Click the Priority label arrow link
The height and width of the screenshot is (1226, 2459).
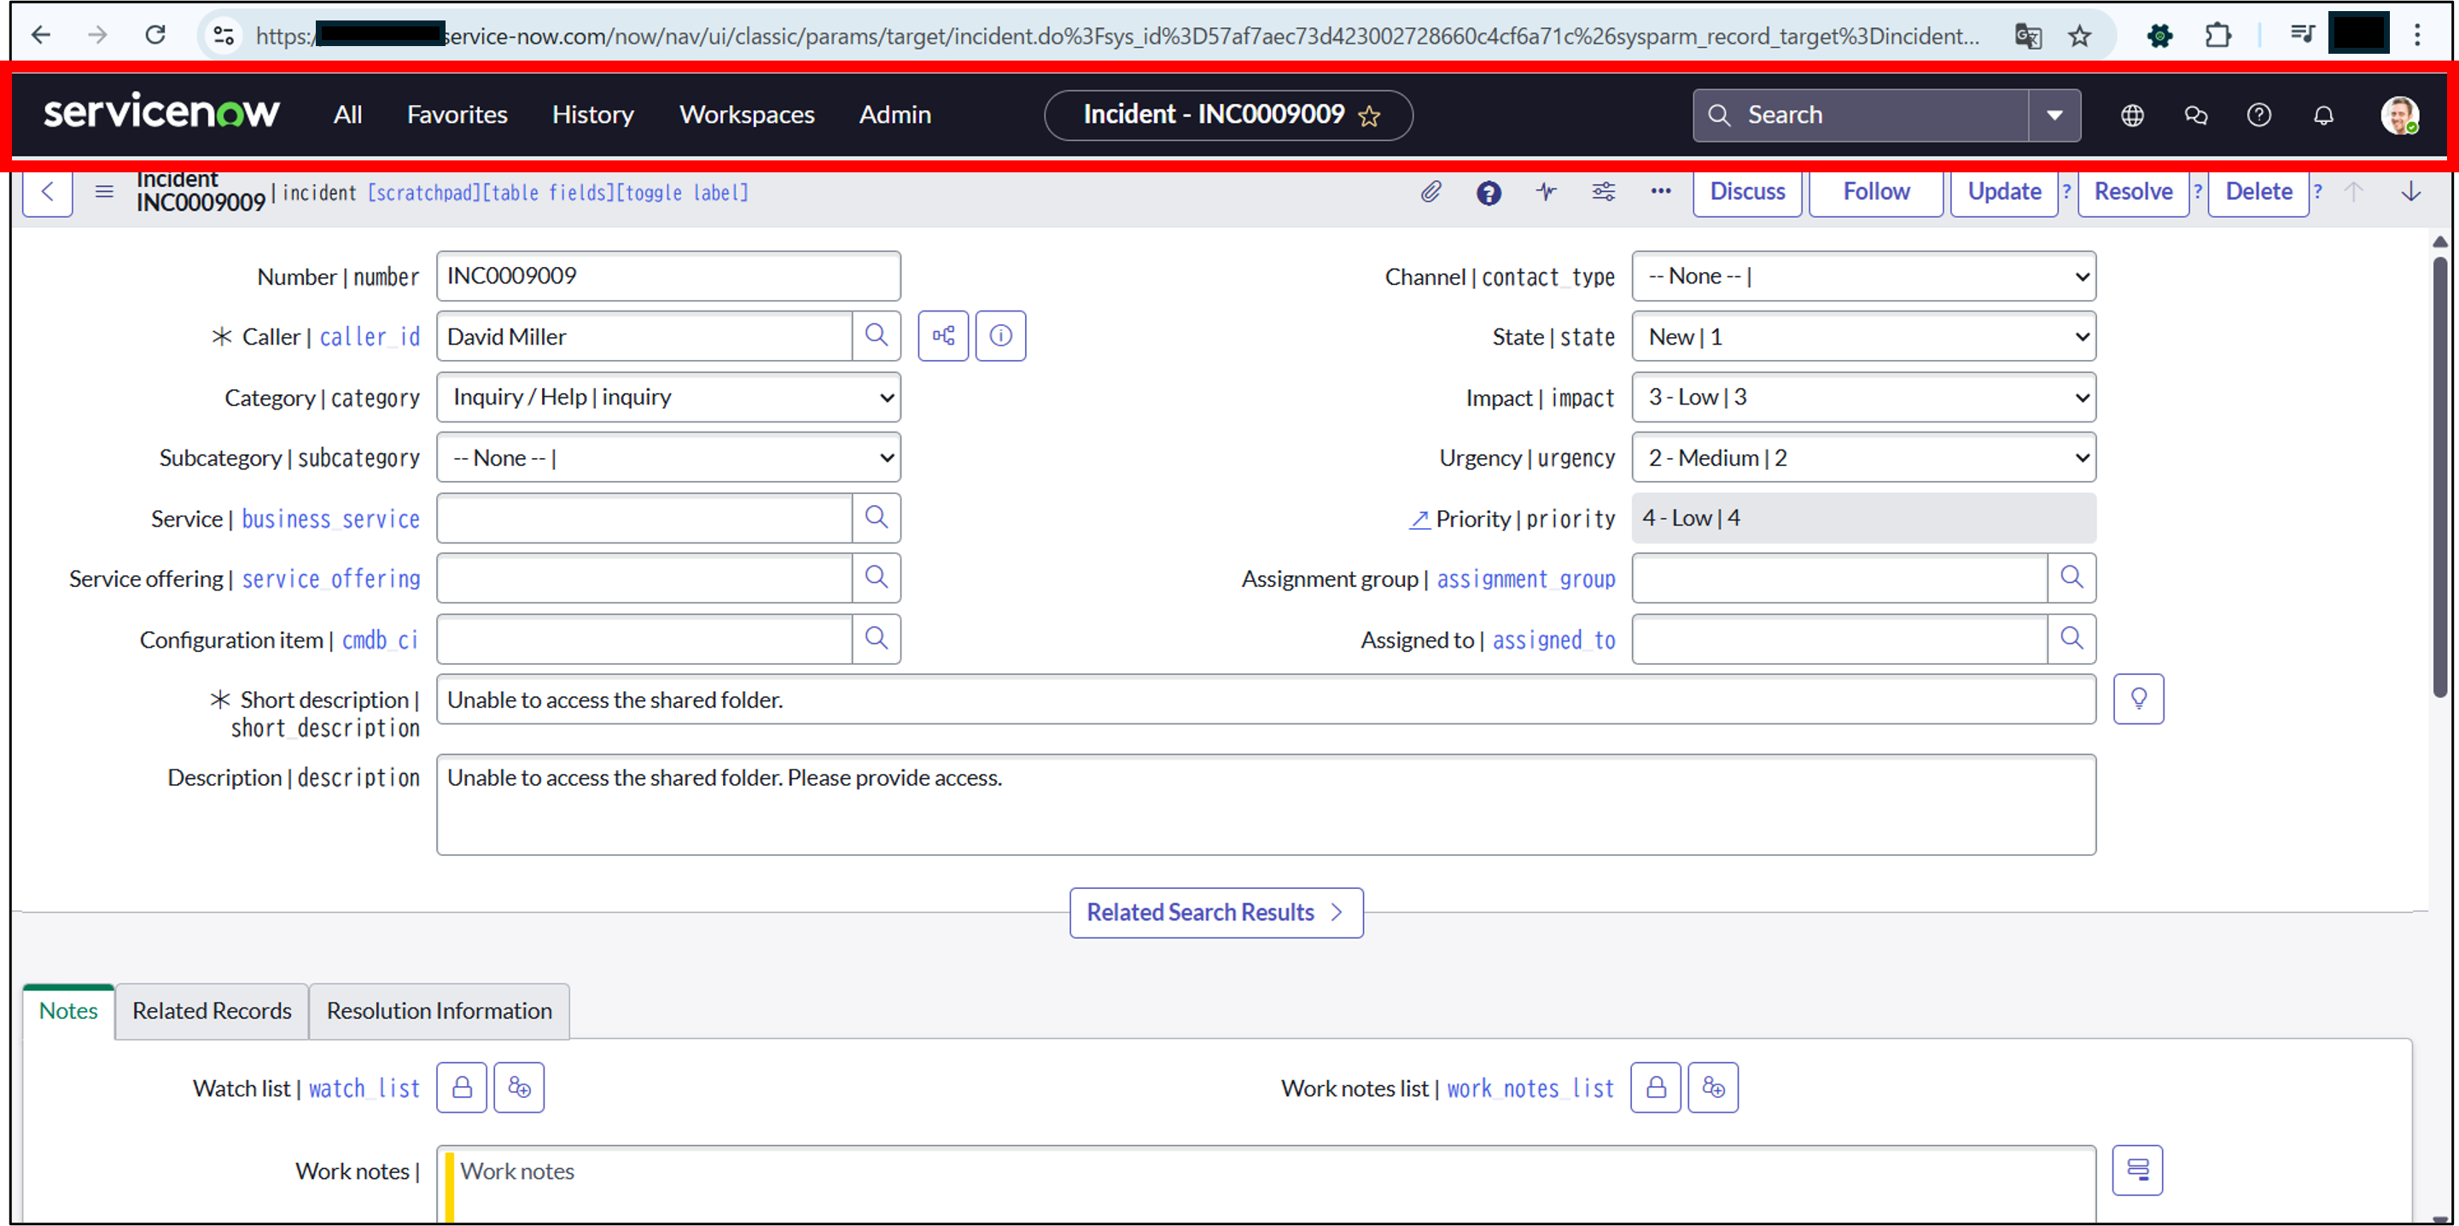tap(1419, 519)
